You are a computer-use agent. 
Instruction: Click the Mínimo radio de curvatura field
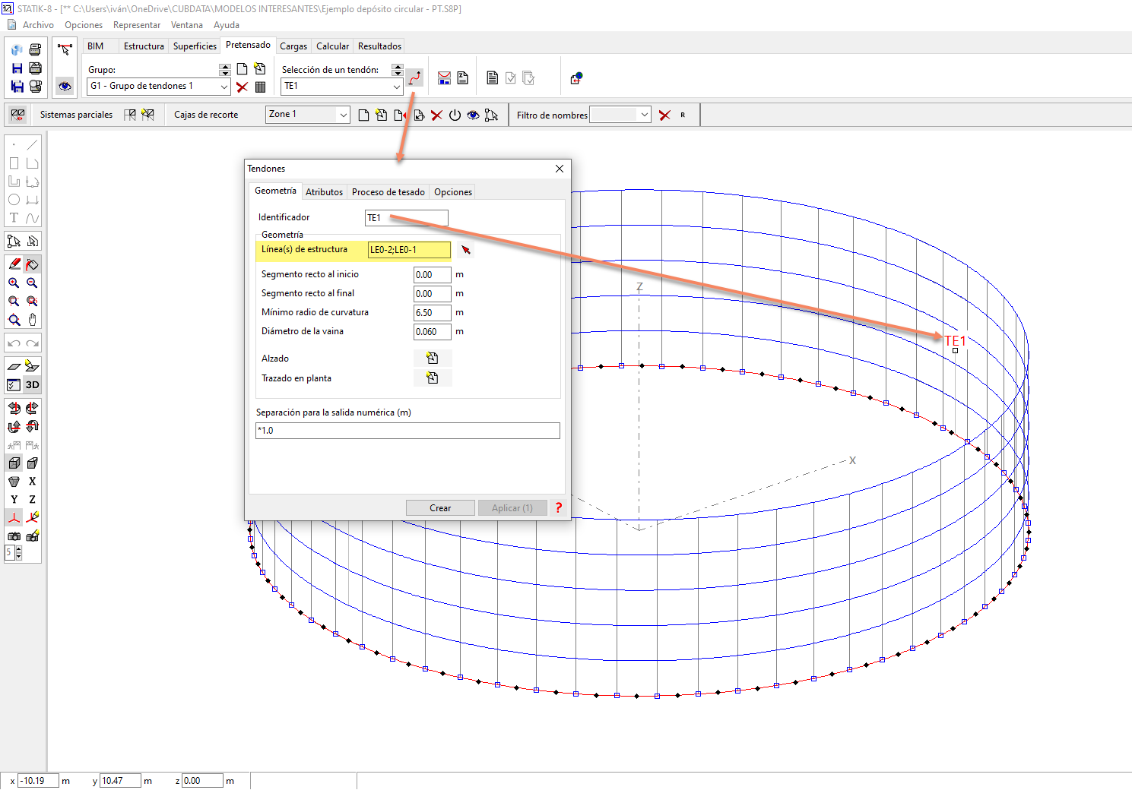[433, 313]
